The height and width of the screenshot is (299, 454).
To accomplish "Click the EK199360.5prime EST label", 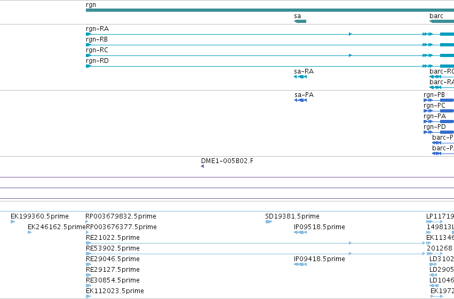I will (x=39, y=216).
